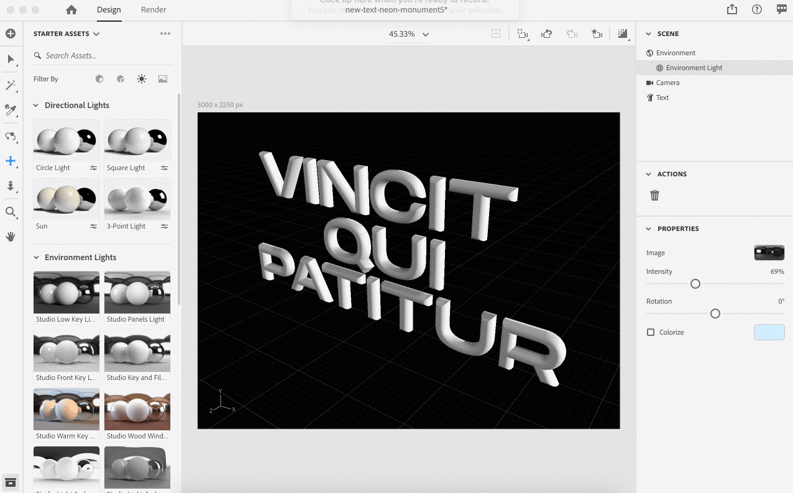Click the Frame Selection icon in canvas toolbar
The width and height of the screenshot is (793, 493).
496,34
